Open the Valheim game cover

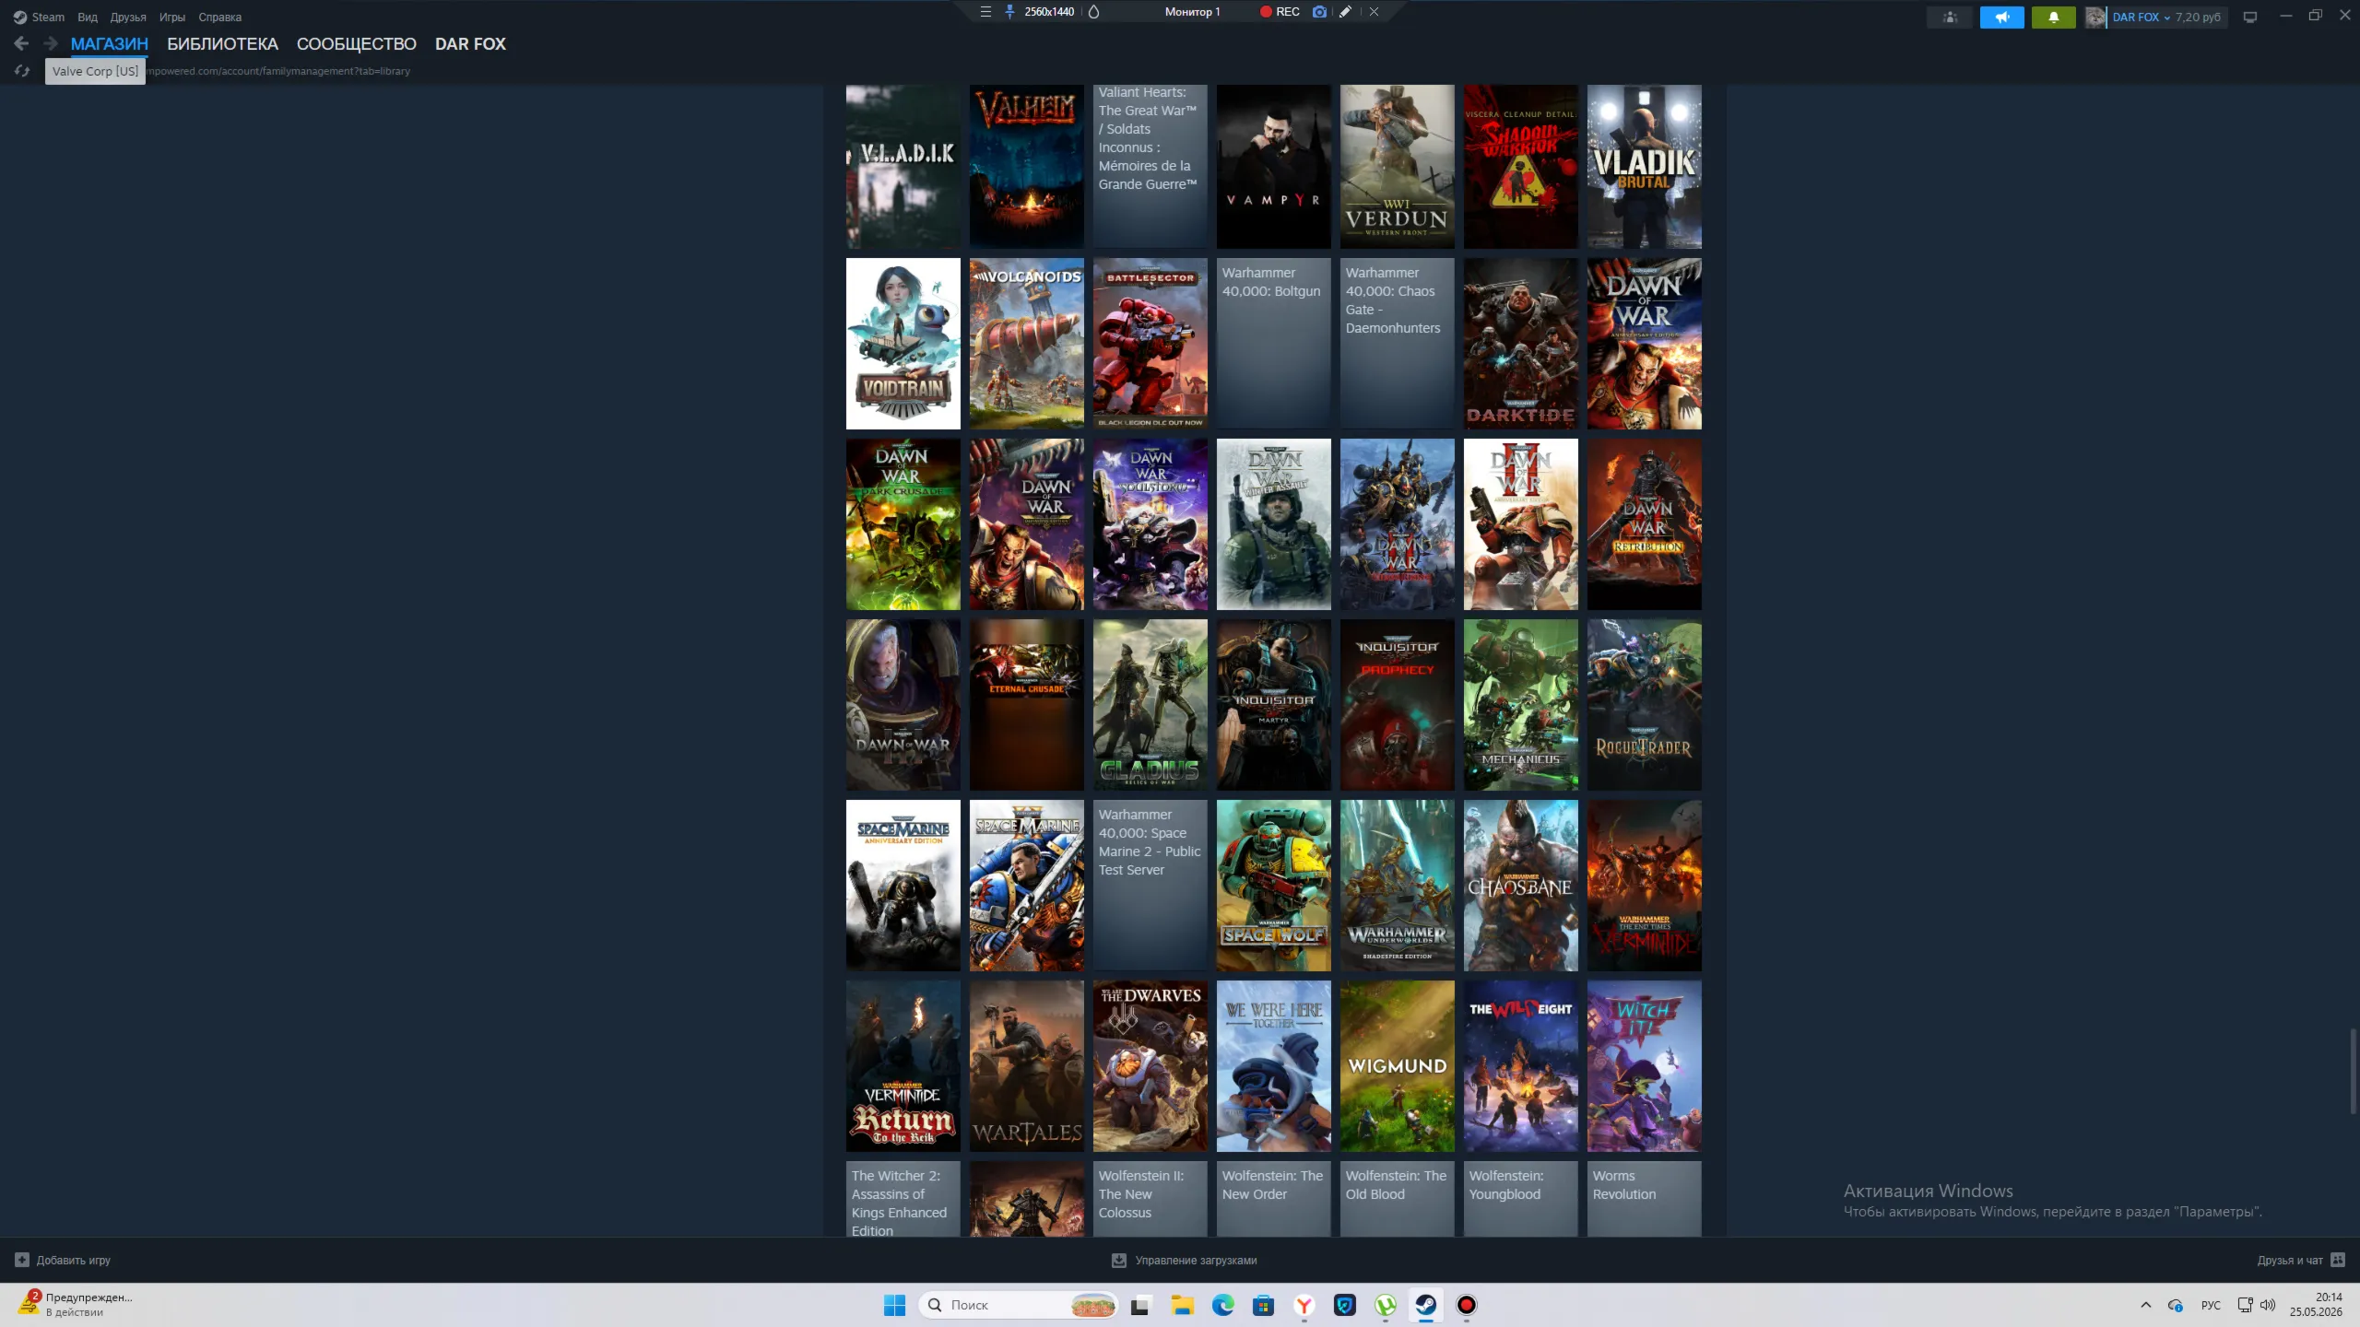coord(1027,167)
